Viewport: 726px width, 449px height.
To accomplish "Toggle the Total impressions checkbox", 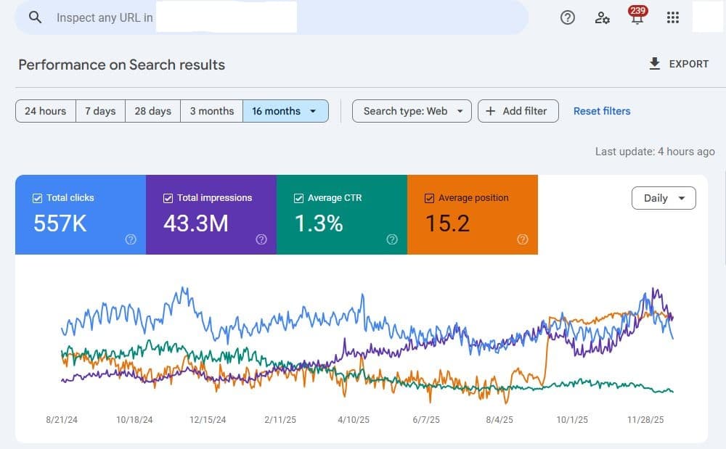I will pos(168,198).
